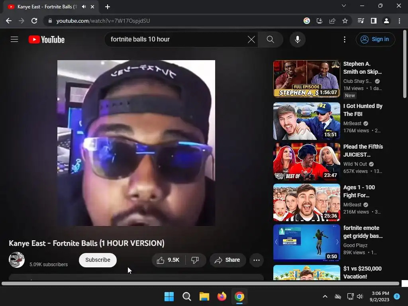Open the Windows Start menu
This screenshot has height=306, width=408.
(x=169, y=296)
